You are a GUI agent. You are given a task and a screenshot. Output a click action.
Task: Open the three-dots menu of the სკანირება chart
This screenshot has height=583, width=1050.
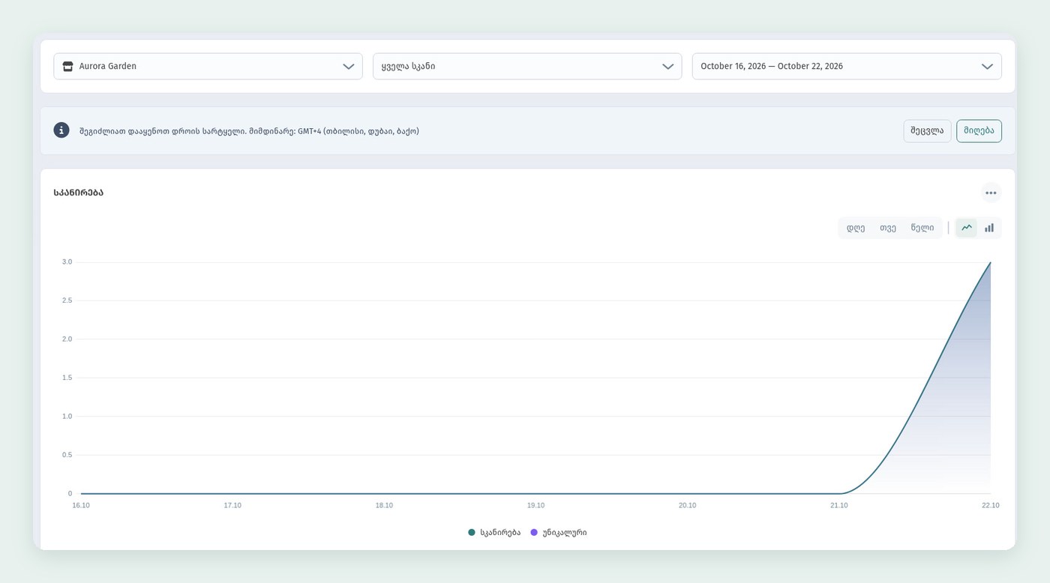[x=991, y=193]
